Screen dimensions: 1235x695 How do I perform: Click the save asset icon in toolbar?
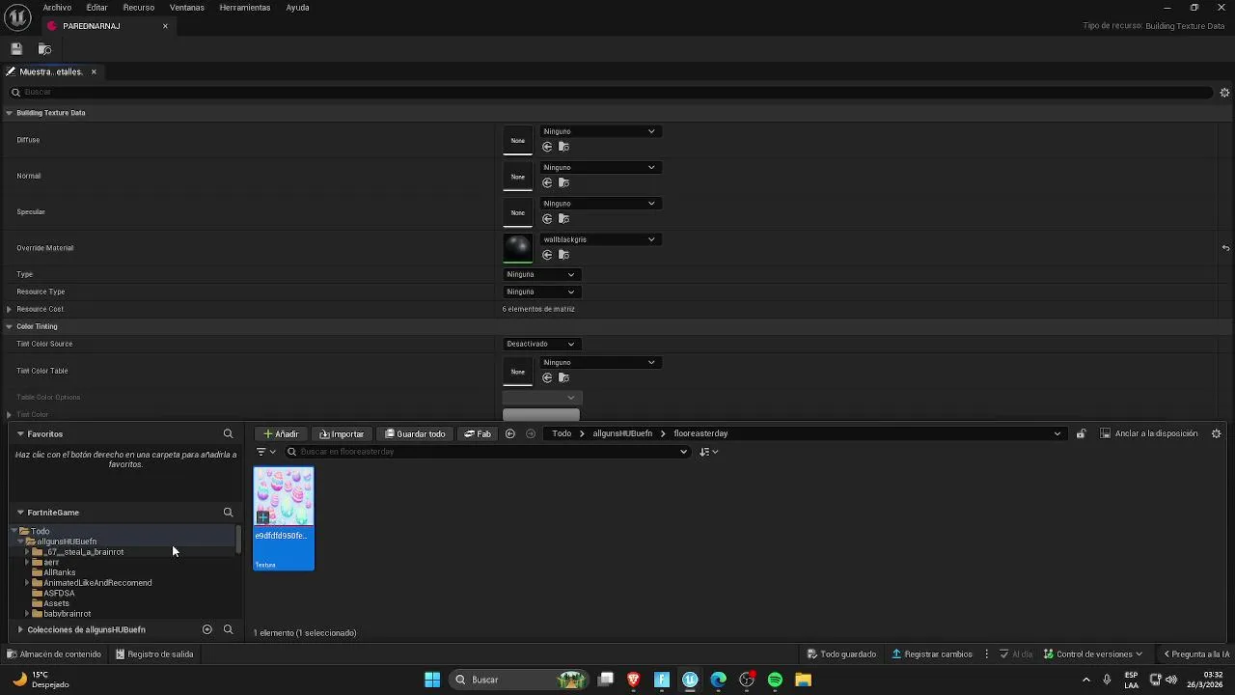16,49
